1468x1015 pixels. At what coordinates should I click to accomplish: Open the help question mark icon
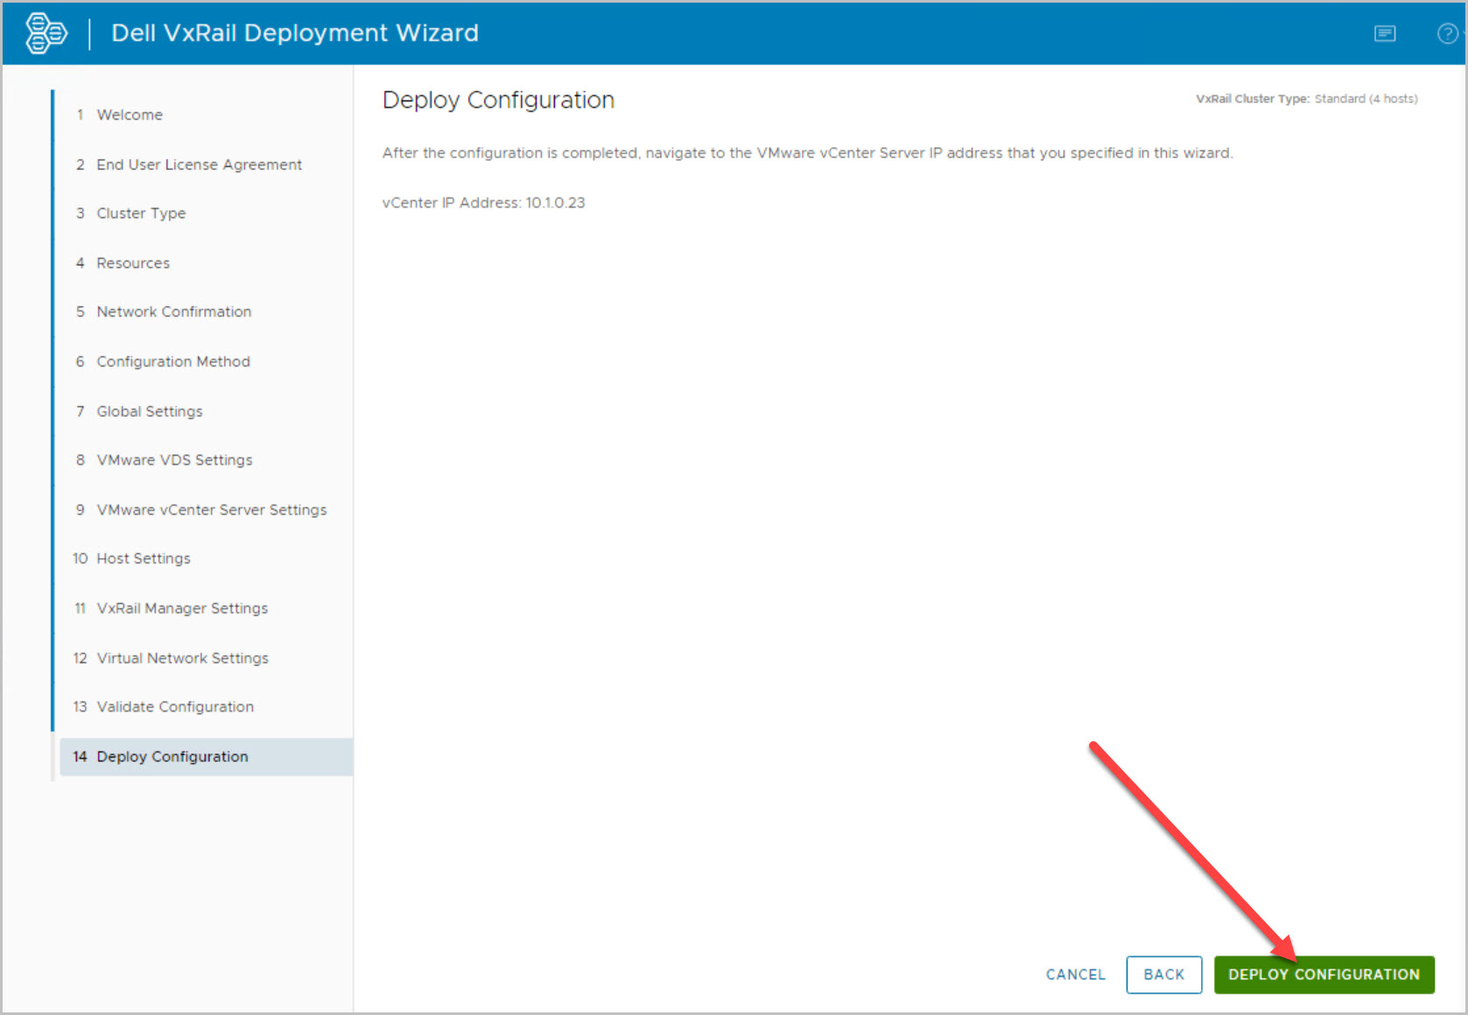(1447, 33)
